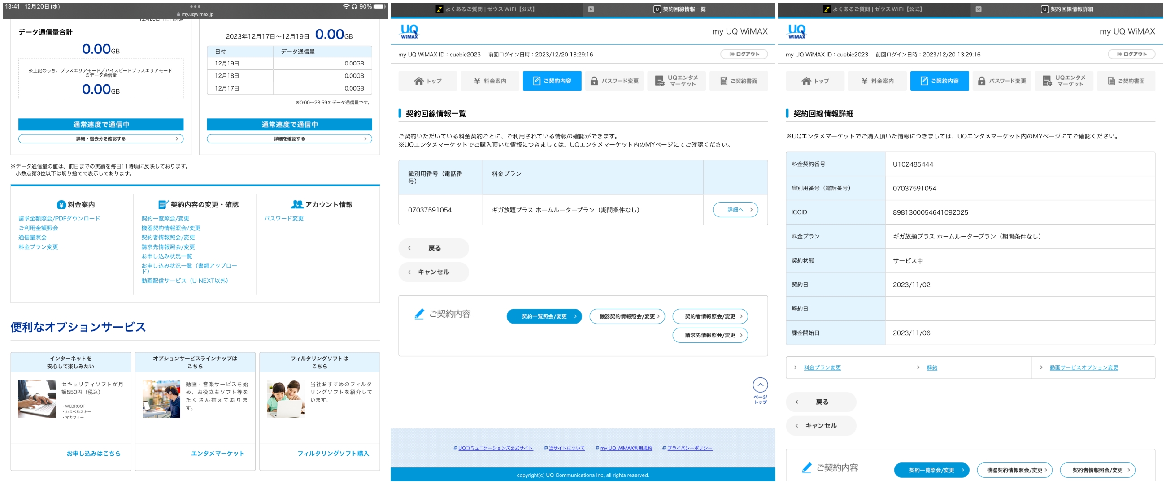Viewport: 1166px width, 484px height.
Task: Tap battery indicator in status bar
Action: tap(379, 7)
